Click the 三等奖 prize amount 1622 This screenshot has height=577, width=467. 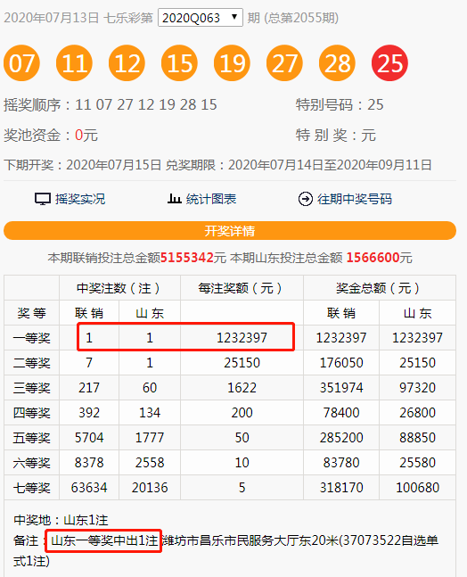click(x=242, y=388)
